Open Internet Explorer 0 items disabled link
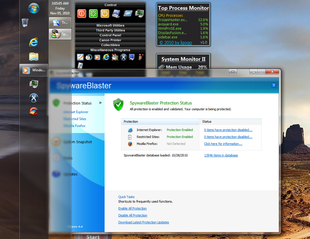Image resolution: width=310 pixels, height=239 pixels. tap(228, 130)
